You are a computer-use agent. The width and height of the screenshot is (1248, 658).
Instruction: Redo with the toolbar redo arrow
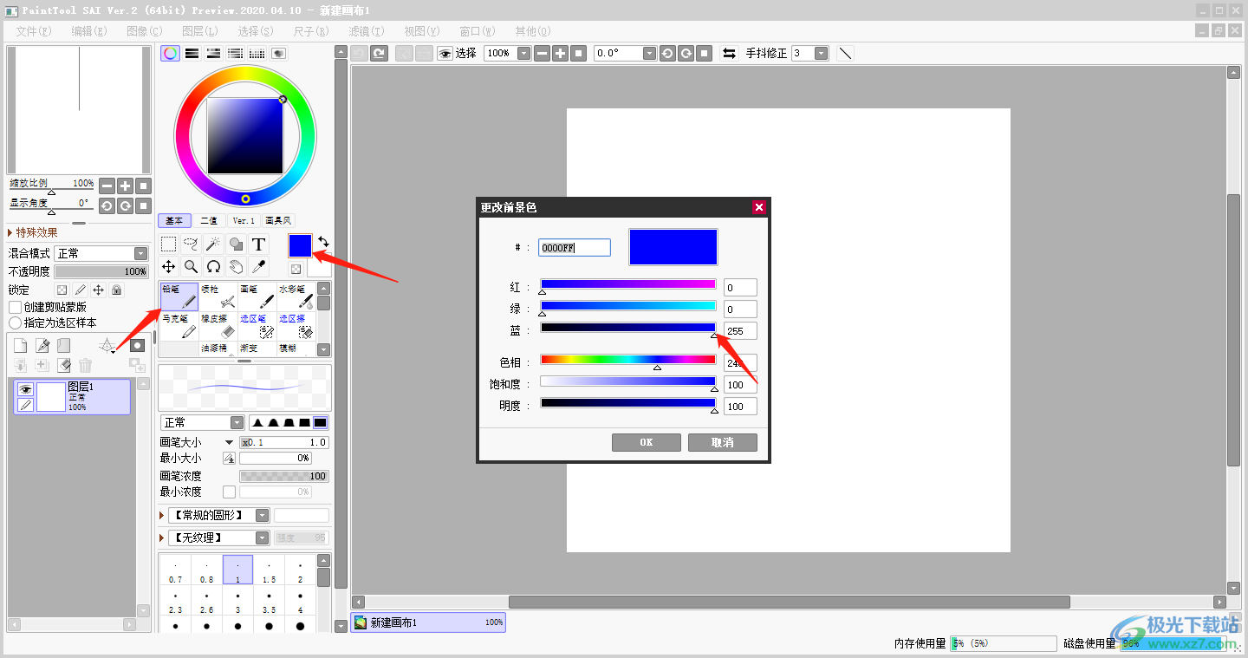click(x=379, y=53)
